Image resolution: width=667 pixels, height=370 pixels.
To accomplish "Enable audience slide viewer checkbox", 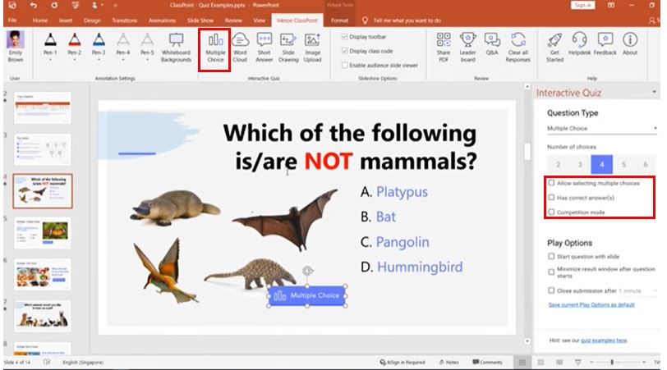I will pos(344,66).
